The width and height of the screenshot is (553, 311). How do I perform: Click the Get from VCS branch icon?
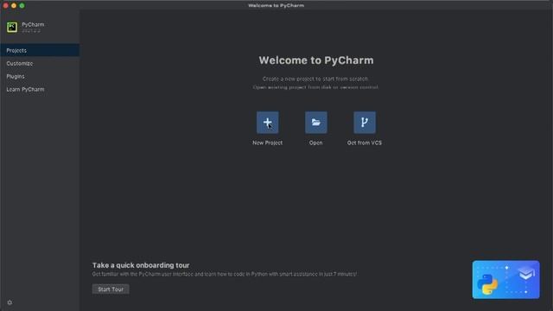[x=365, y=123]
